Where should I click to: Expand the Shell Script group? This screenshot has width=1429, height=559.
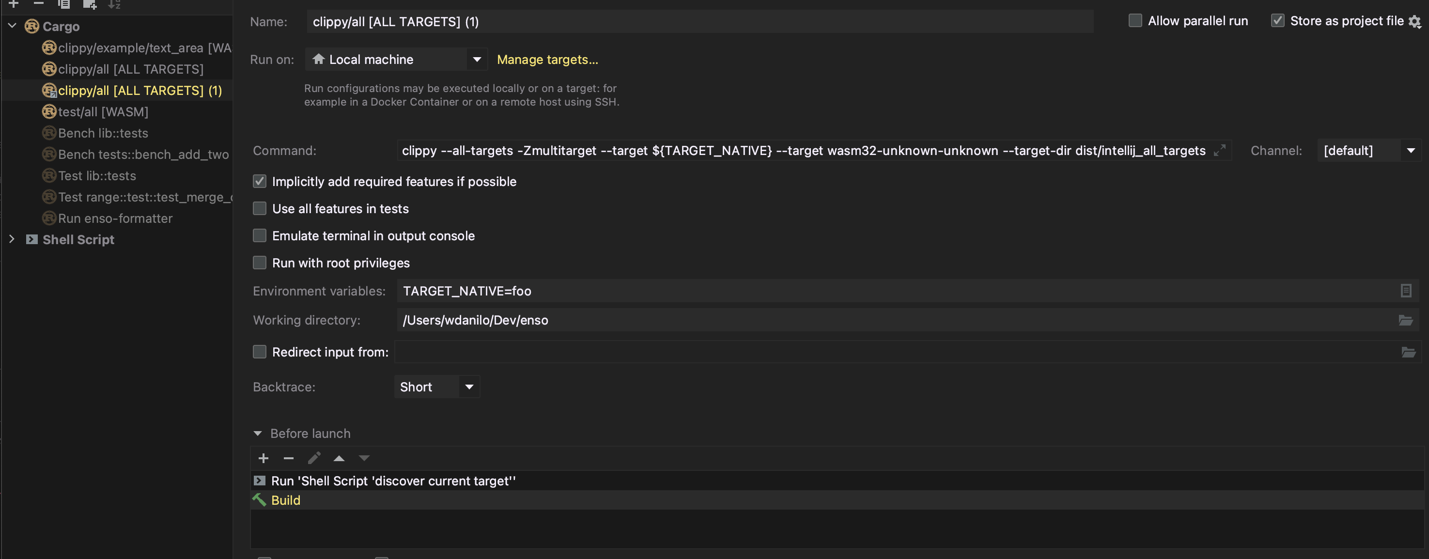coord(12,239)
